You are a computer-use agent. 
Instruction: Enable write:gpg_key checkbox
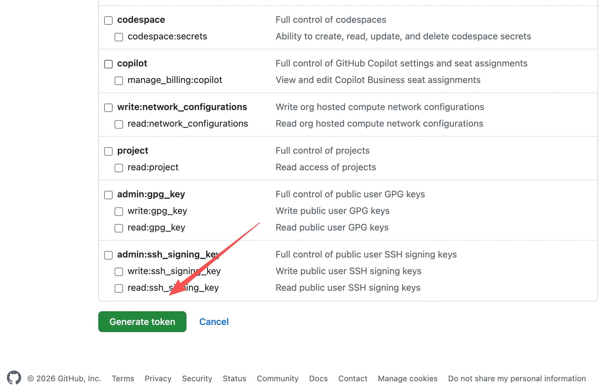[x=119, y=212]
